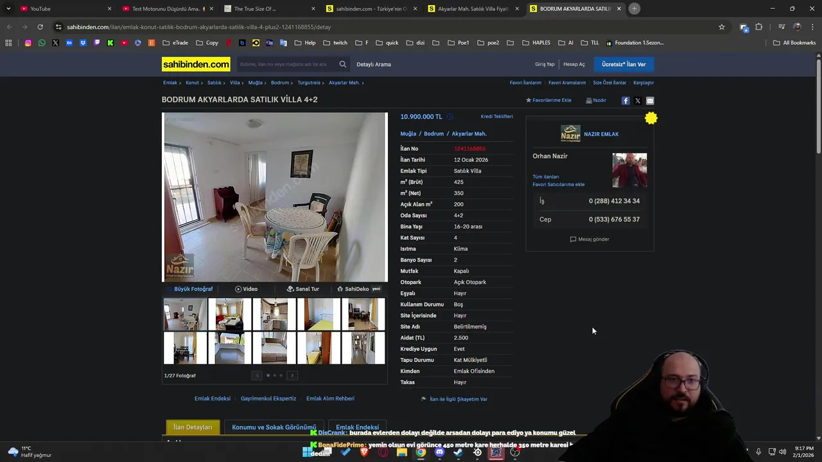Open the Poe1 bookmarks folder
This screenshot has width=822, height=462.
point(458,43)
